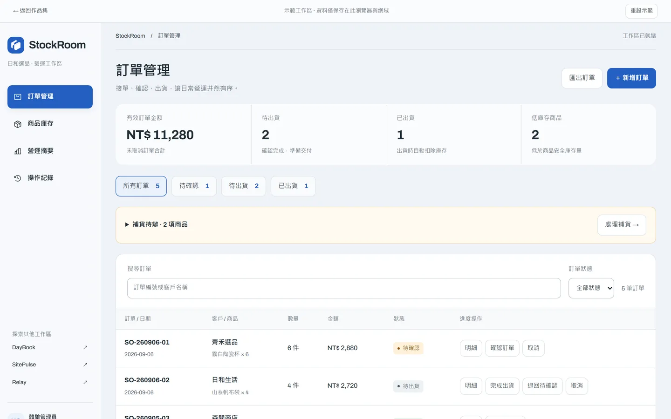Click the 營運摘要 bar chart icon
The height and width of the screenshot is (419, 671).
tap(18, 151)
